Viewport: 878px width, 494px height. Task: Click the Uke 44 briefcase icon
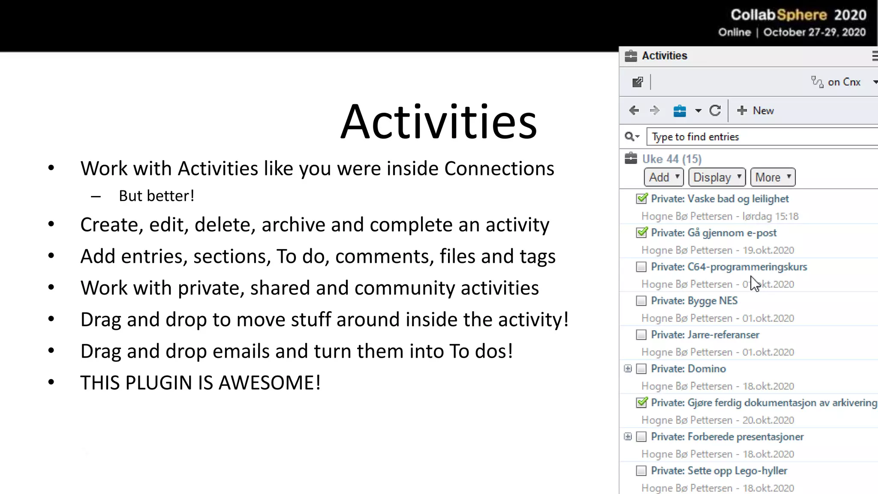pos(631,159)
